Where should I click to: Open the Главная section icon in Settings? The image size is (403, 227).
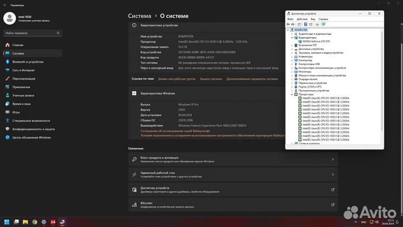[x=7, y=45]
